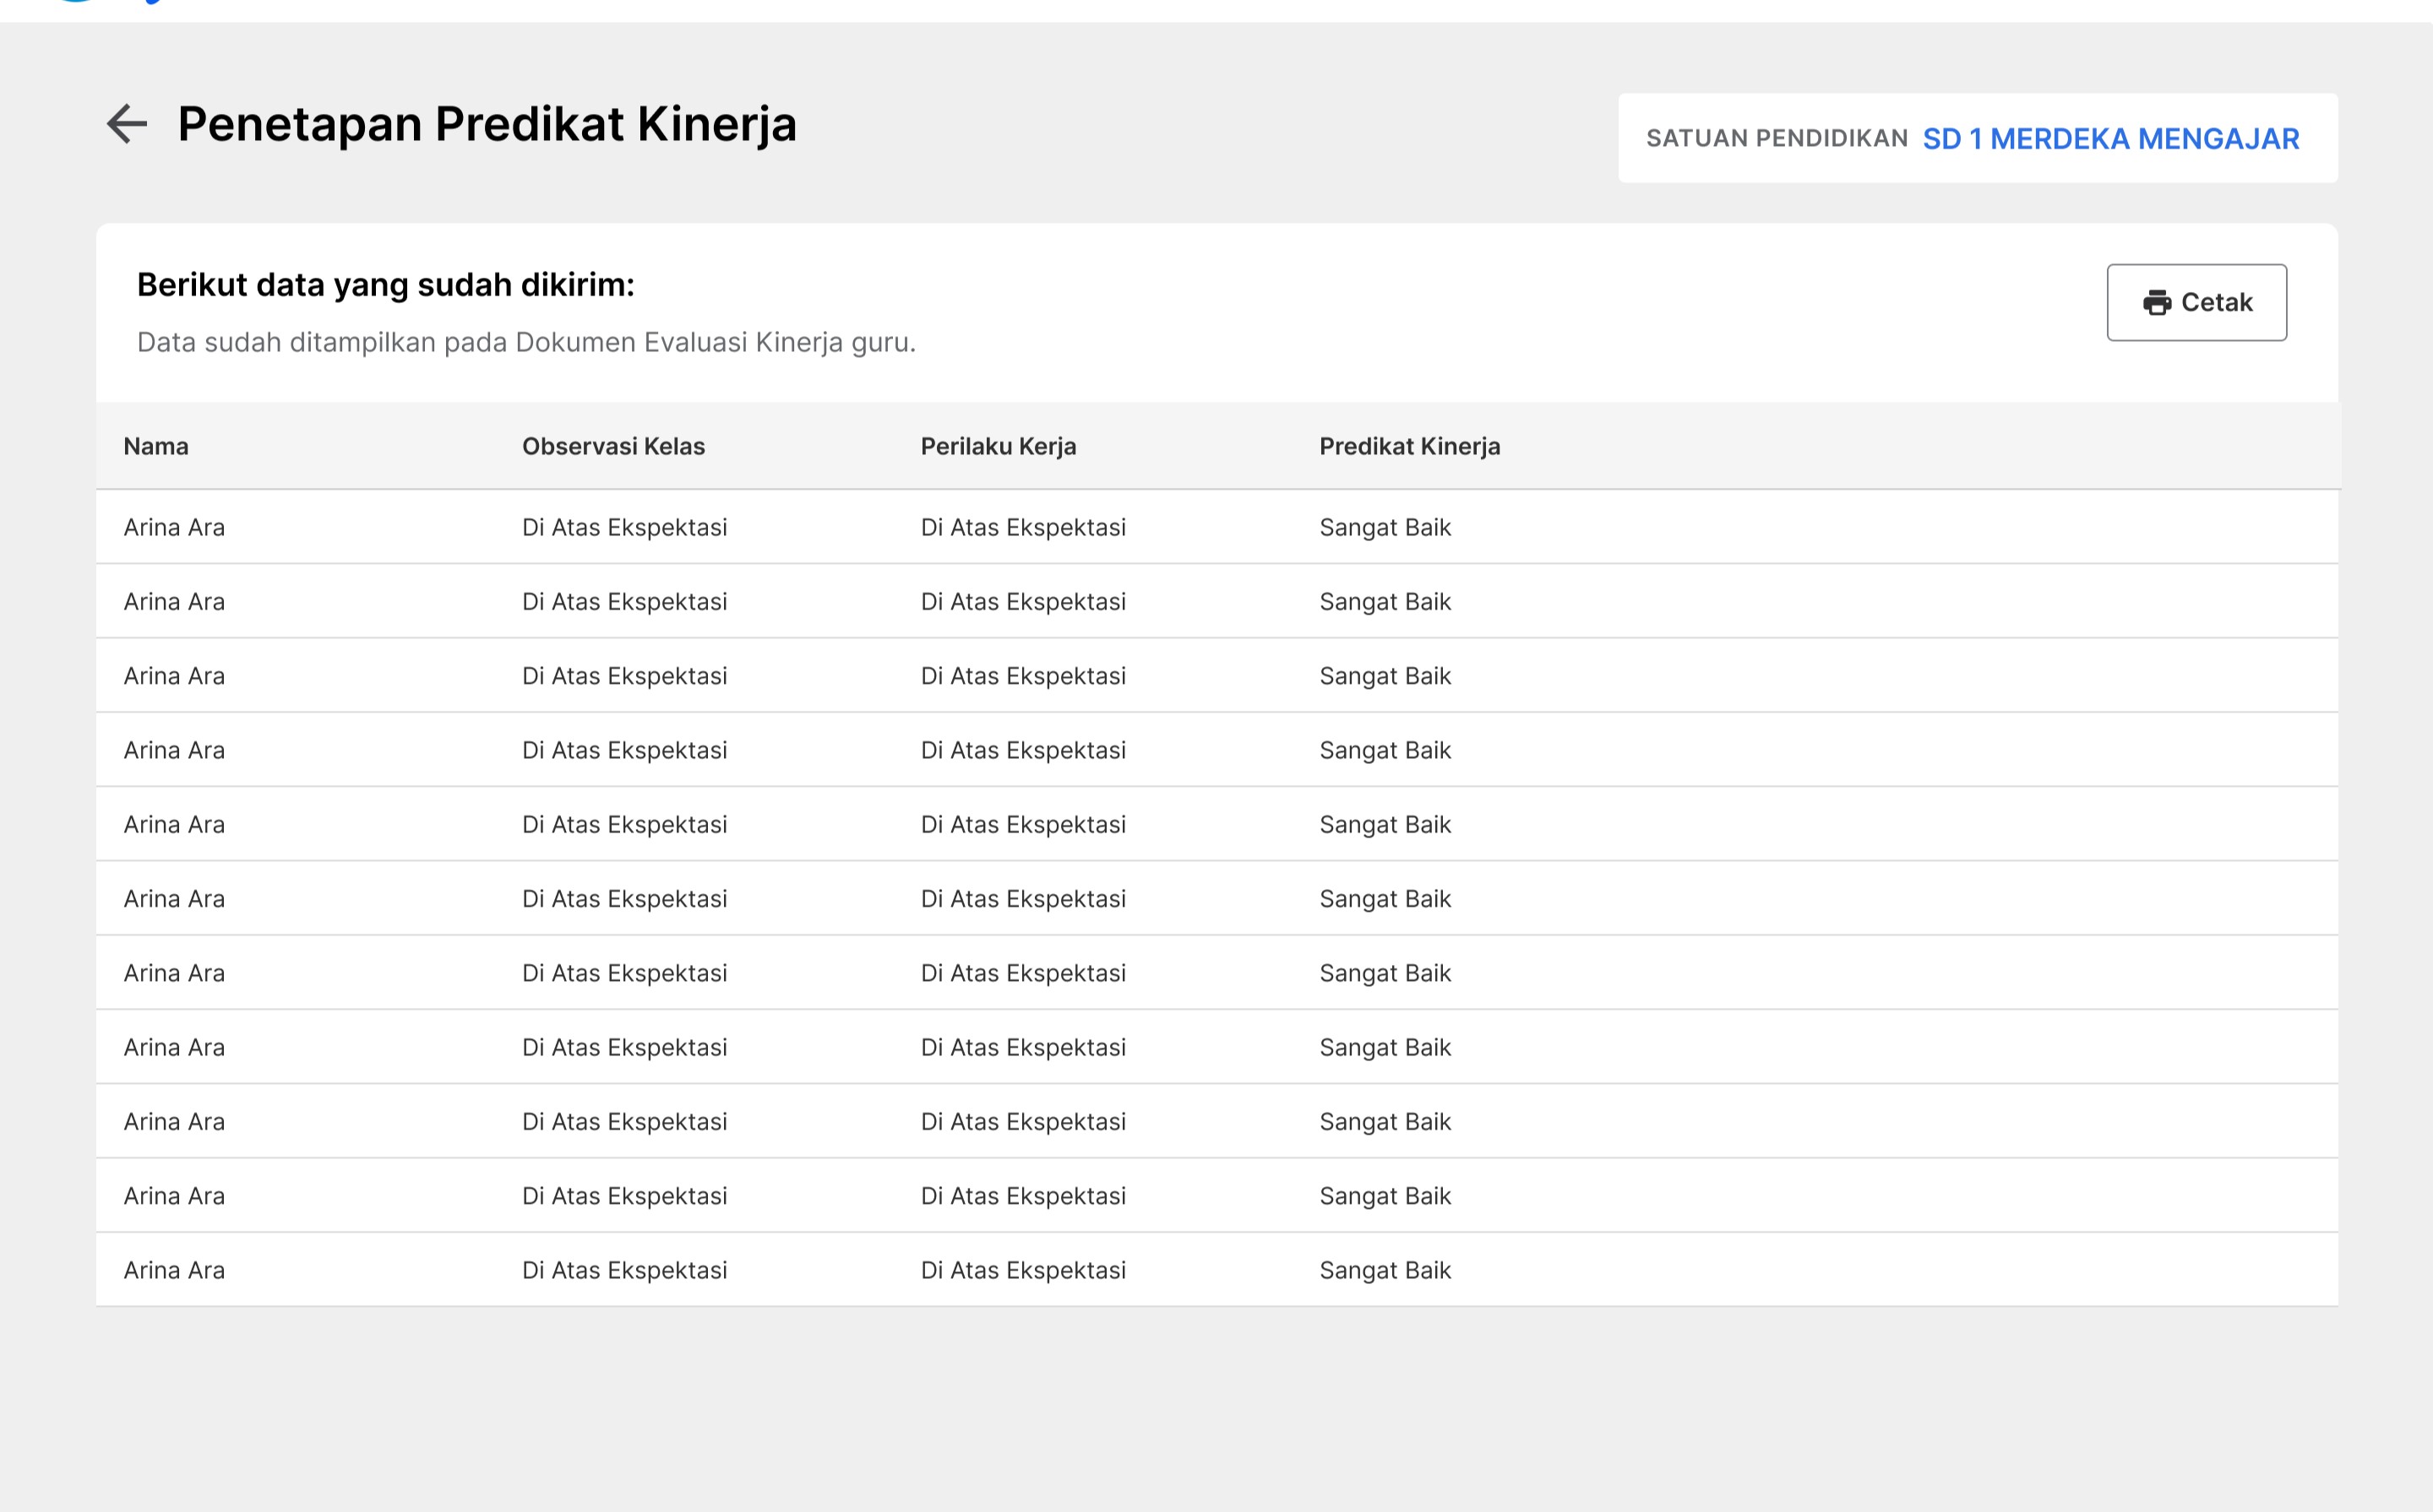Select the Perilaku Kerja column header

tap(999, 446)
